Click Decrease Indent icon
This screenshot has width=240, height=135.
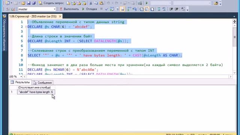point(171,9)
